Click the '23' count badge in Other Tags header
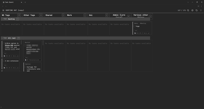 41,15
